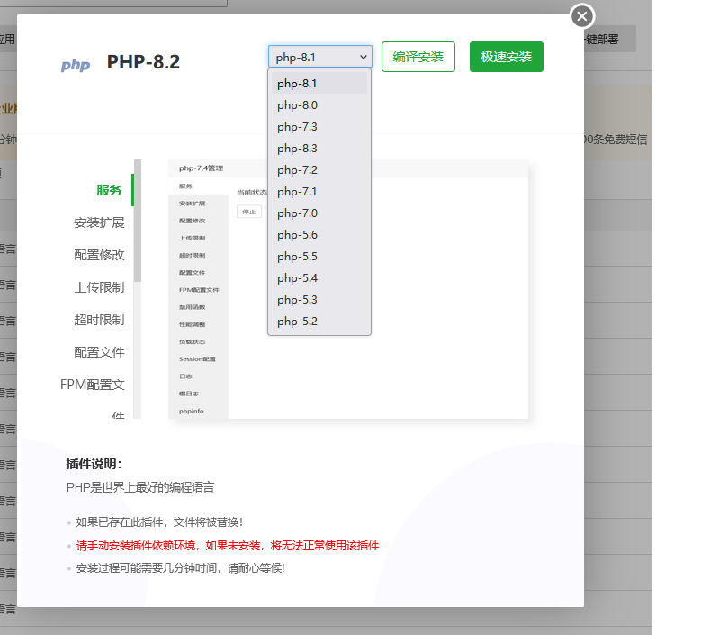Select php-8.1 from the version list

319,84
